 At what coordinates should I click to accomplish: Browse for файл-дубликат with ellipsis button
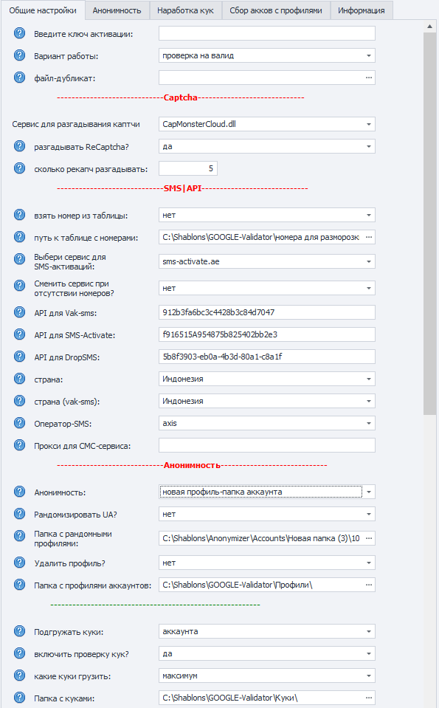369,78
